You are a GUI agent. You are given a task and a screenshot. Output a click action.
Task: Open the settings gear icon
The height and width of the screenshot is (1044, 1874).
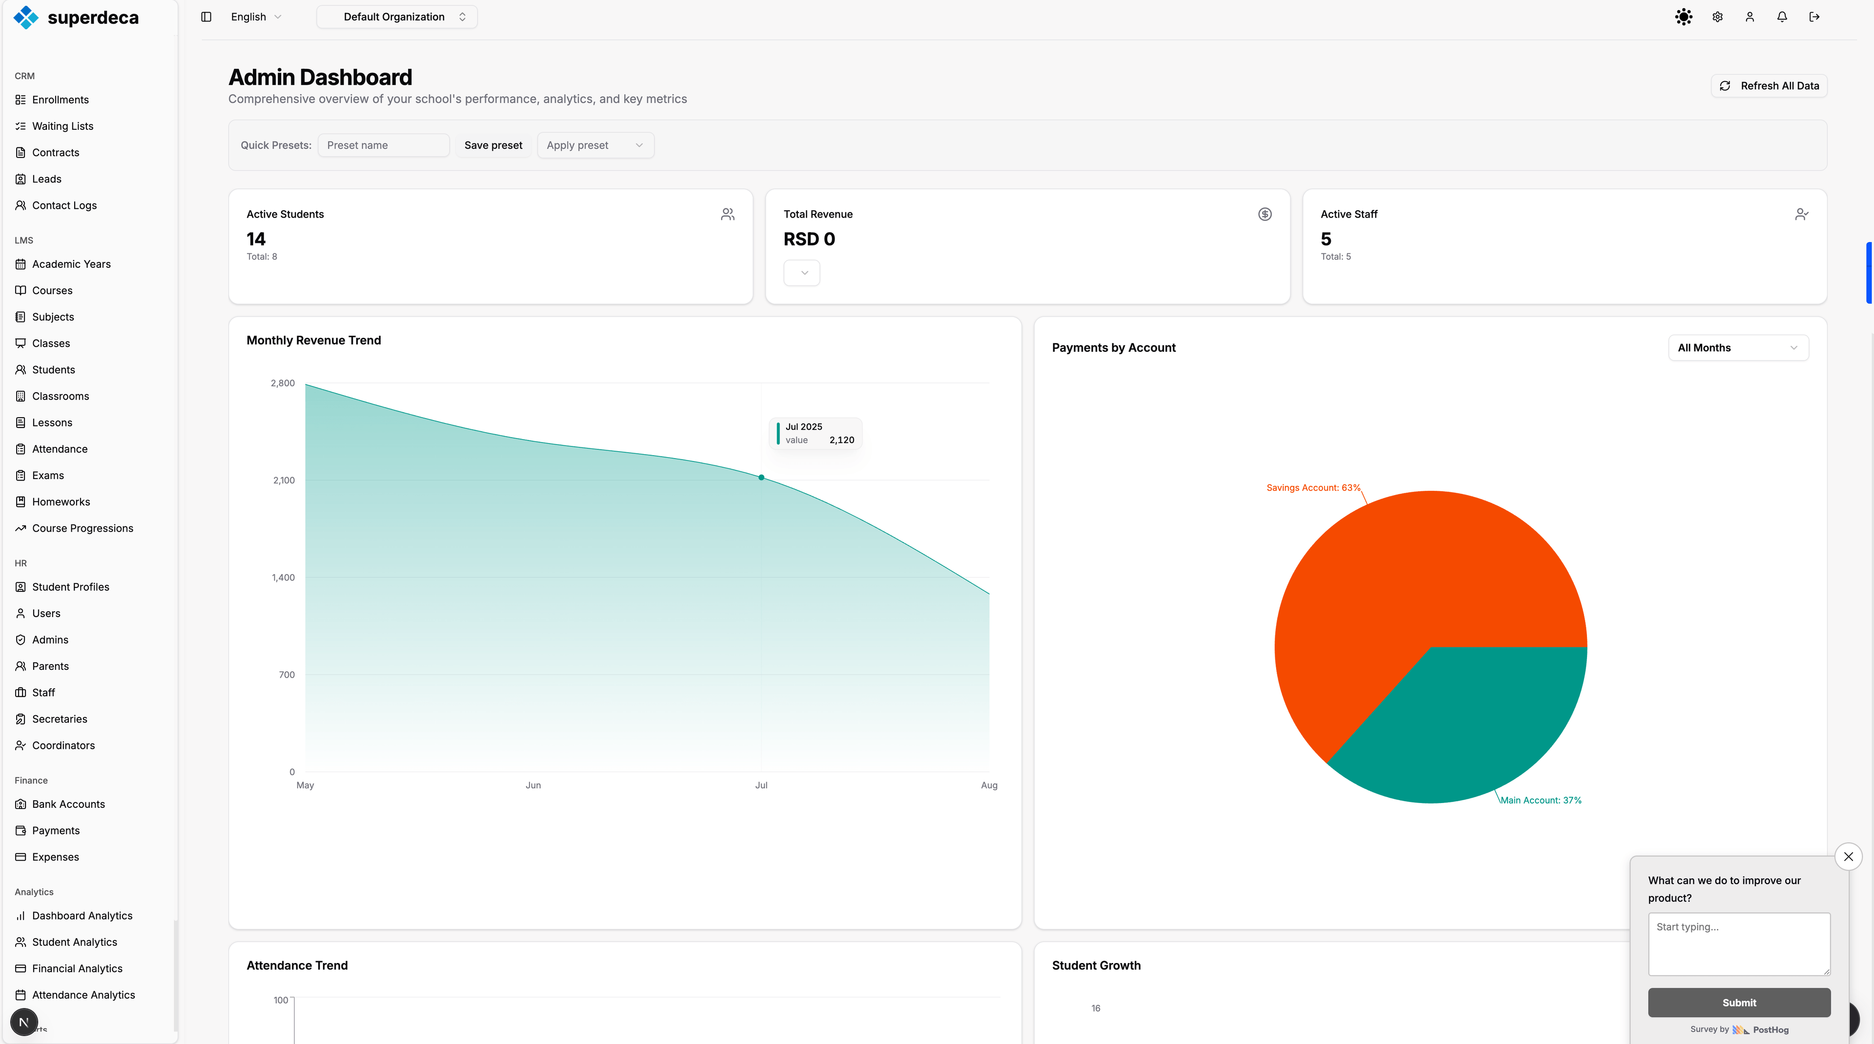point(1718,17)
